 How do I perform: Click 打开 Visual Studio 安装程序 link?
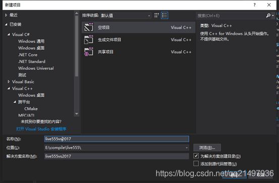(x=41, y=129)
